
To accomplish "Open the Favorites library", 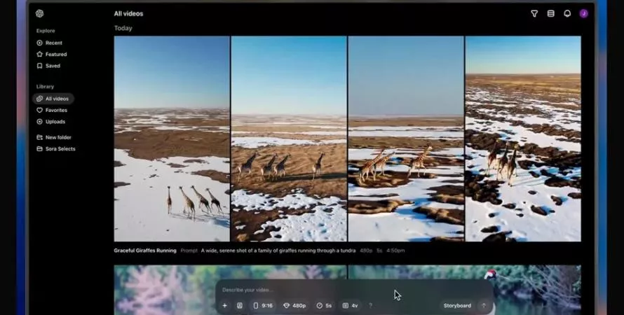I will [52, 110].
